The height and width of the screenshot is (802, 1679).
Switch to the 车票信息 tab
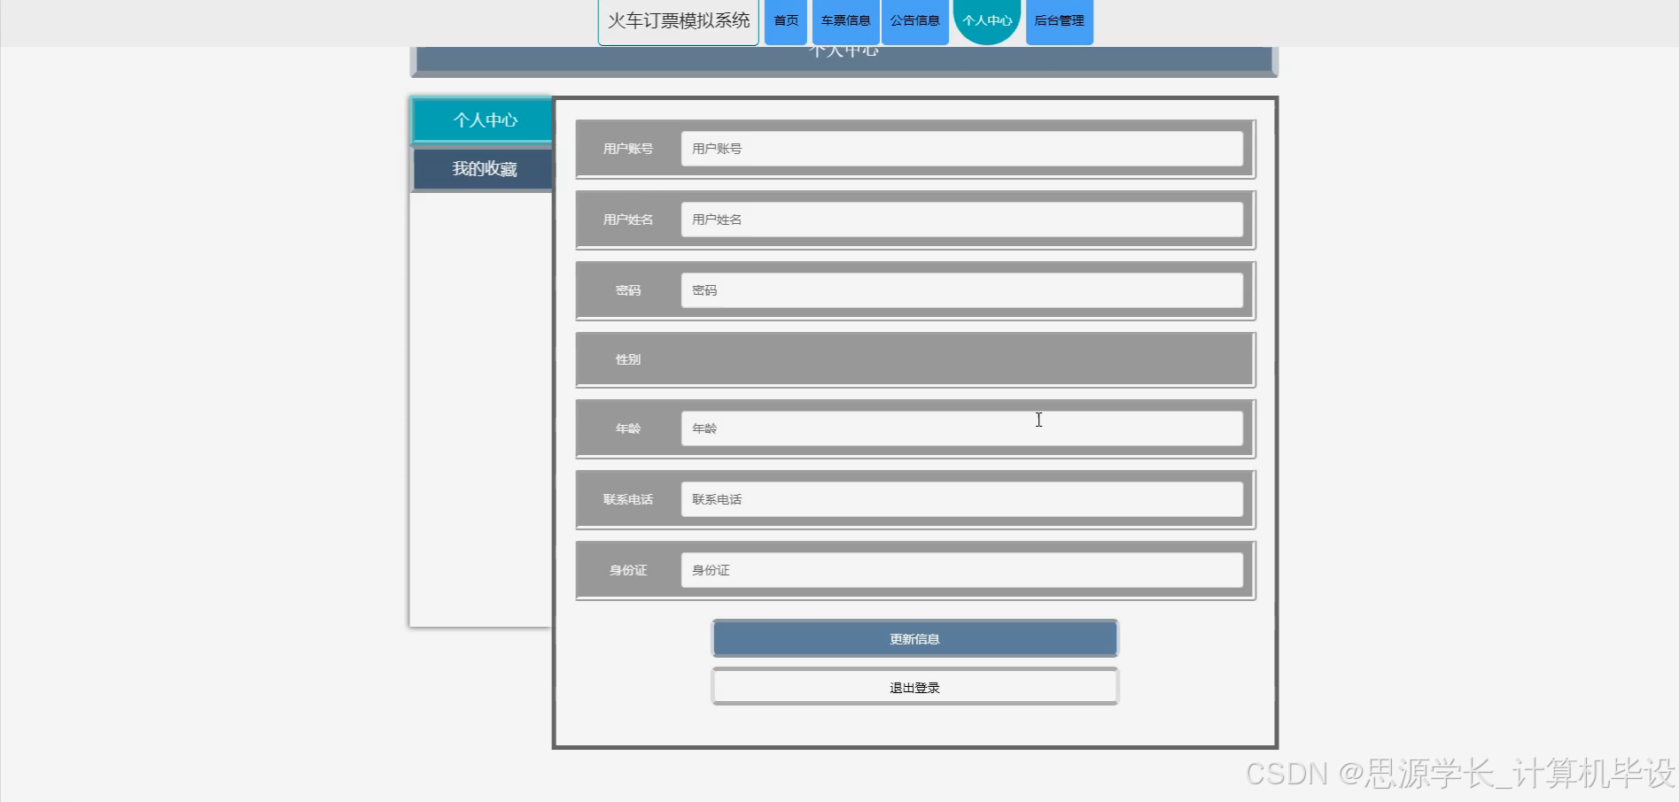coord(844,19)
